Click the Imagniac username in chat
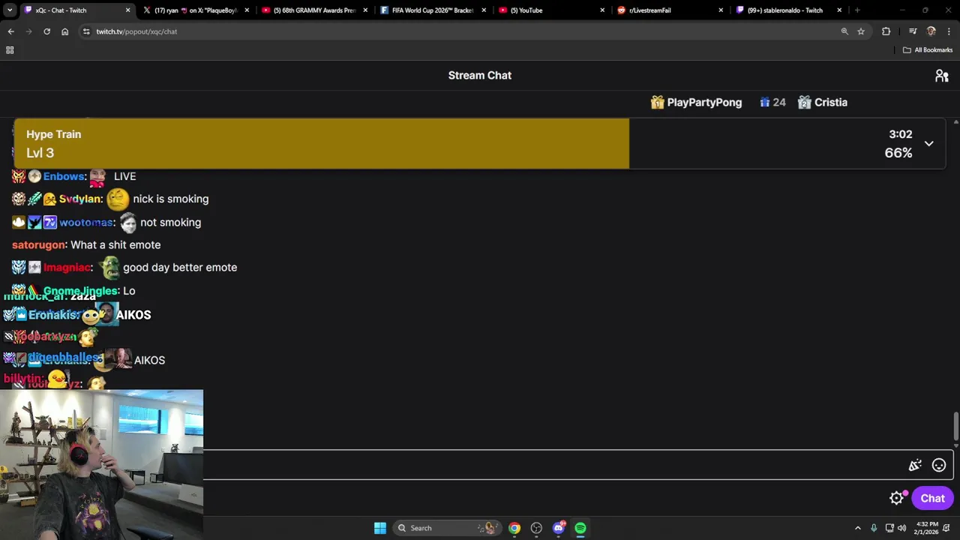The image size is (960, 540). pos(66,267)
